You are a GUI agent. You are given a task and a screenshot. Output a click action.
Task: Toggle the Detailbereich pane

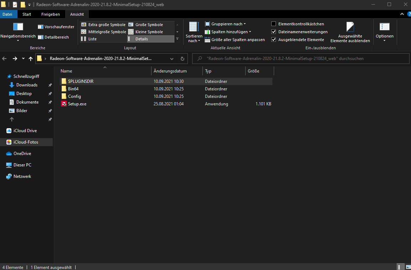(x=53, y=37)
